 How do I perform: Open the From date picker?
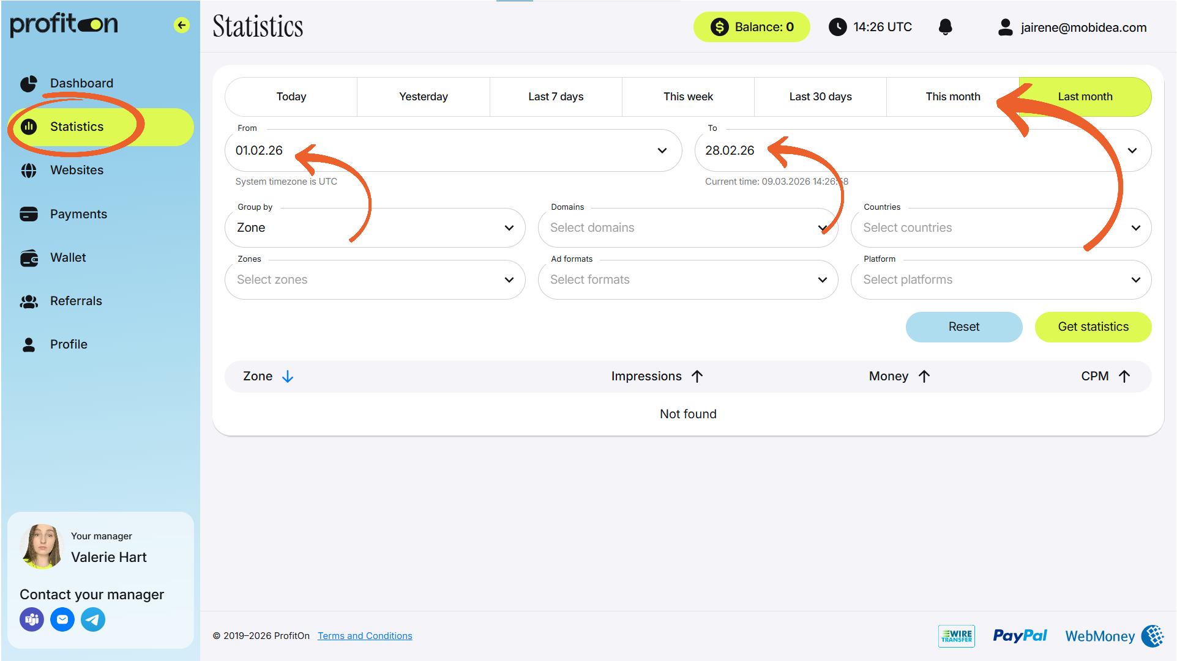click(x=453, y=150)
